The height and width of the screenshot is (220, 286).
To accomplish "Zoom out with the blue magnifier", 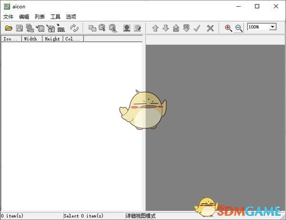I will (x=239, y=28).
